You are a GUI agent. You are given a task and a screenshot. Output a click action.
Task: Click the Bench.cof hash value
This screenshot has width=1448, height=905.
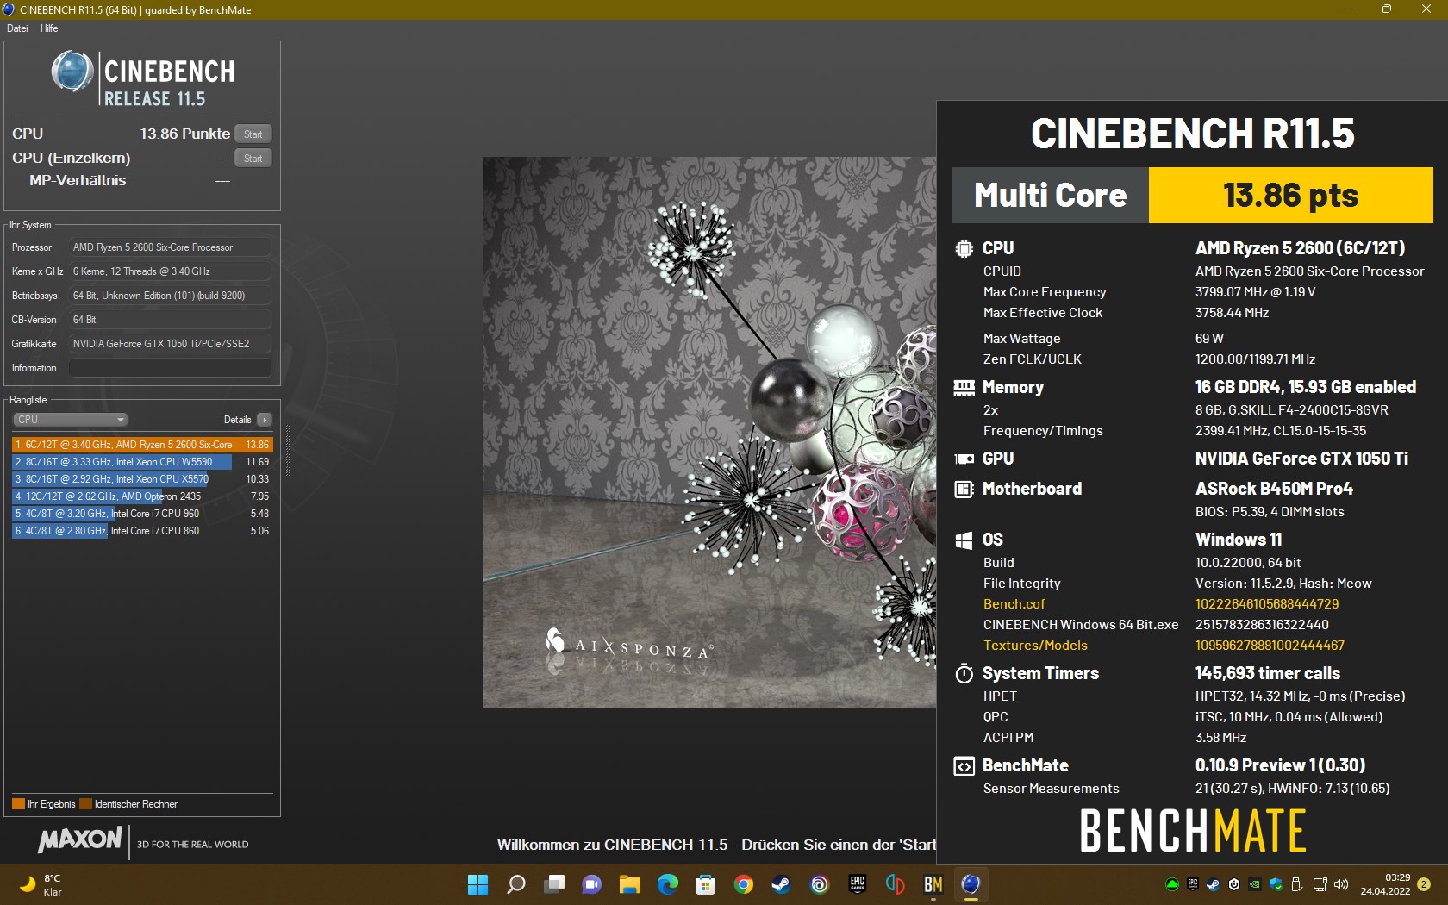click(x=1266, y=604)
